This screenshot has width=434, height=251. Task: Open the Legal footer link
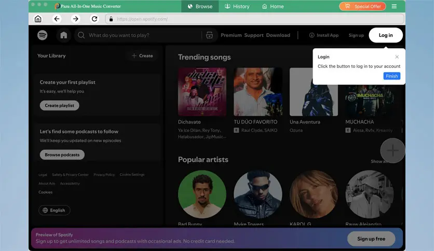coord(43,175)
